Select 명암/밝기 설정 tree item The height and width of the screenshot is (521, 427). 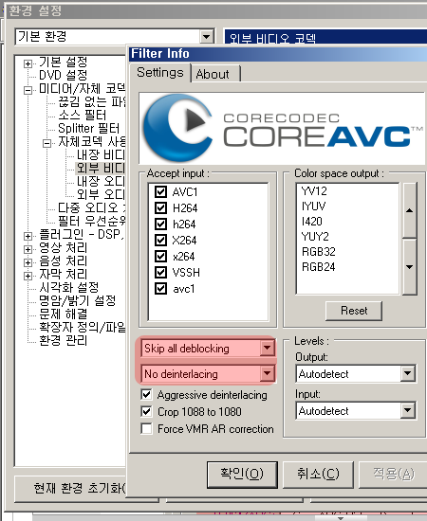77,300
